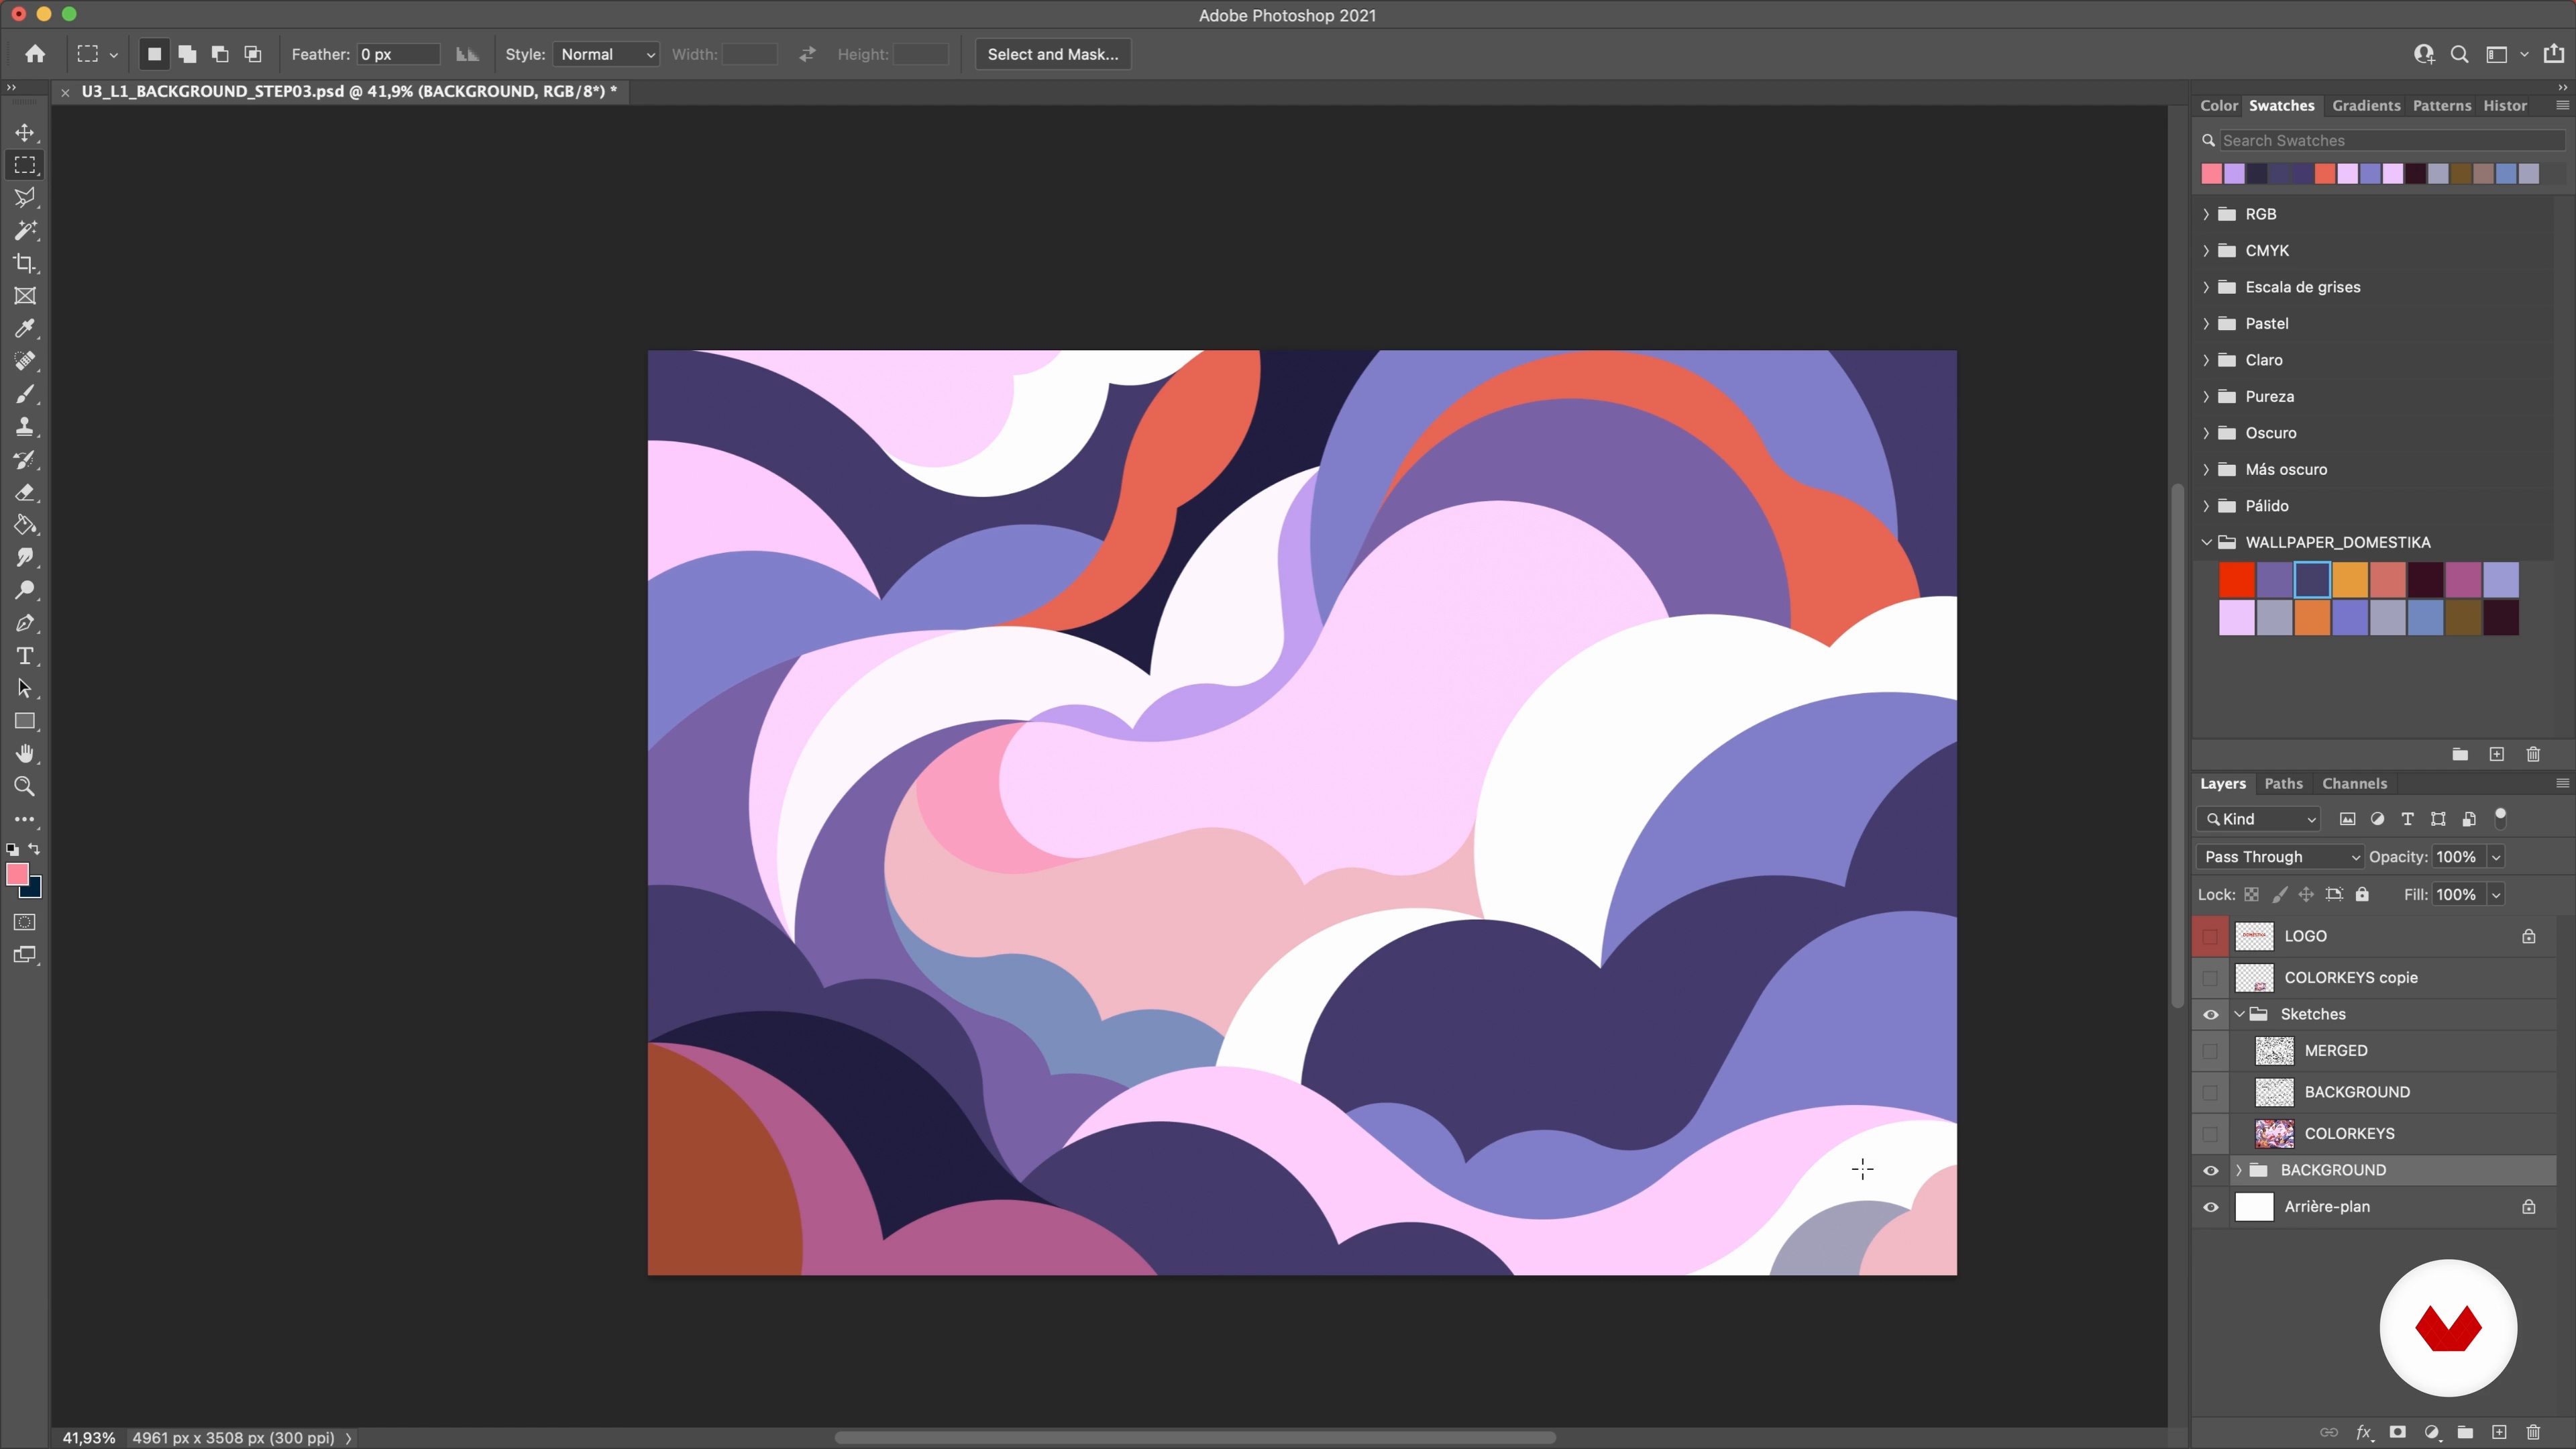Screen dimensions: 2576x1449
Task: Expand the RGB swatch folder
Action: 2206,214
